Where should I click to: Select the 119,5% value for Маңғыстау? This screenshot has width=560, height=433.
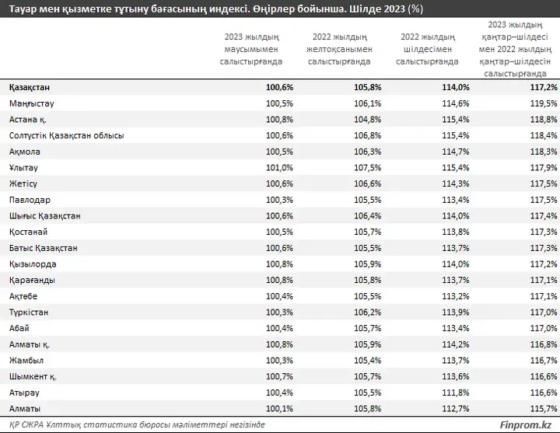(544, 103)
